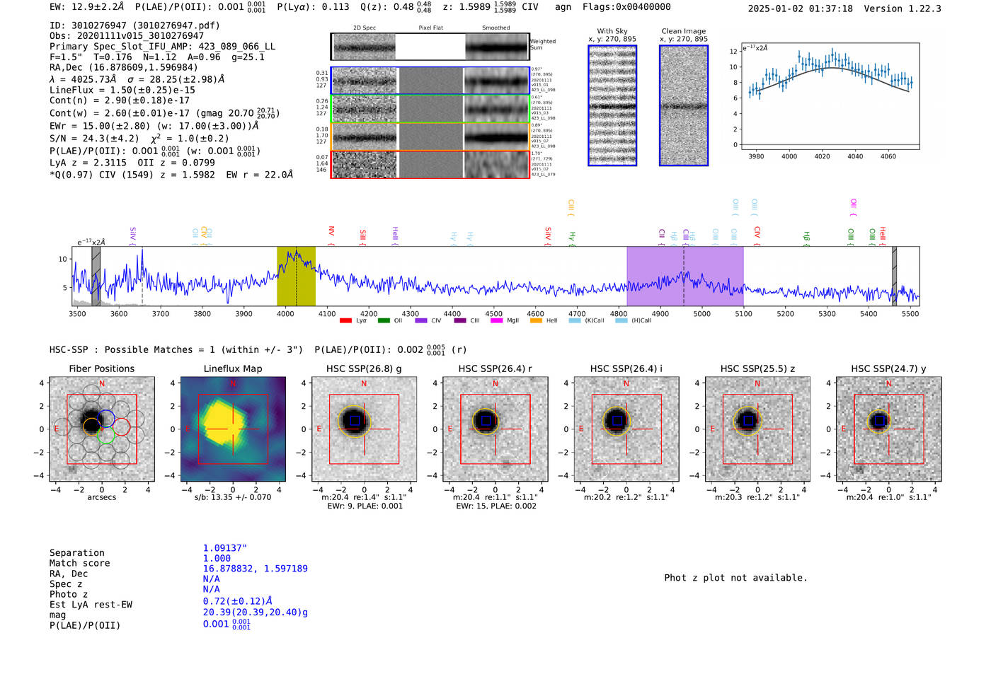Select the 2025-01-02 01:37:18 timestamp

pyautogui.click(x=801, y=8)
